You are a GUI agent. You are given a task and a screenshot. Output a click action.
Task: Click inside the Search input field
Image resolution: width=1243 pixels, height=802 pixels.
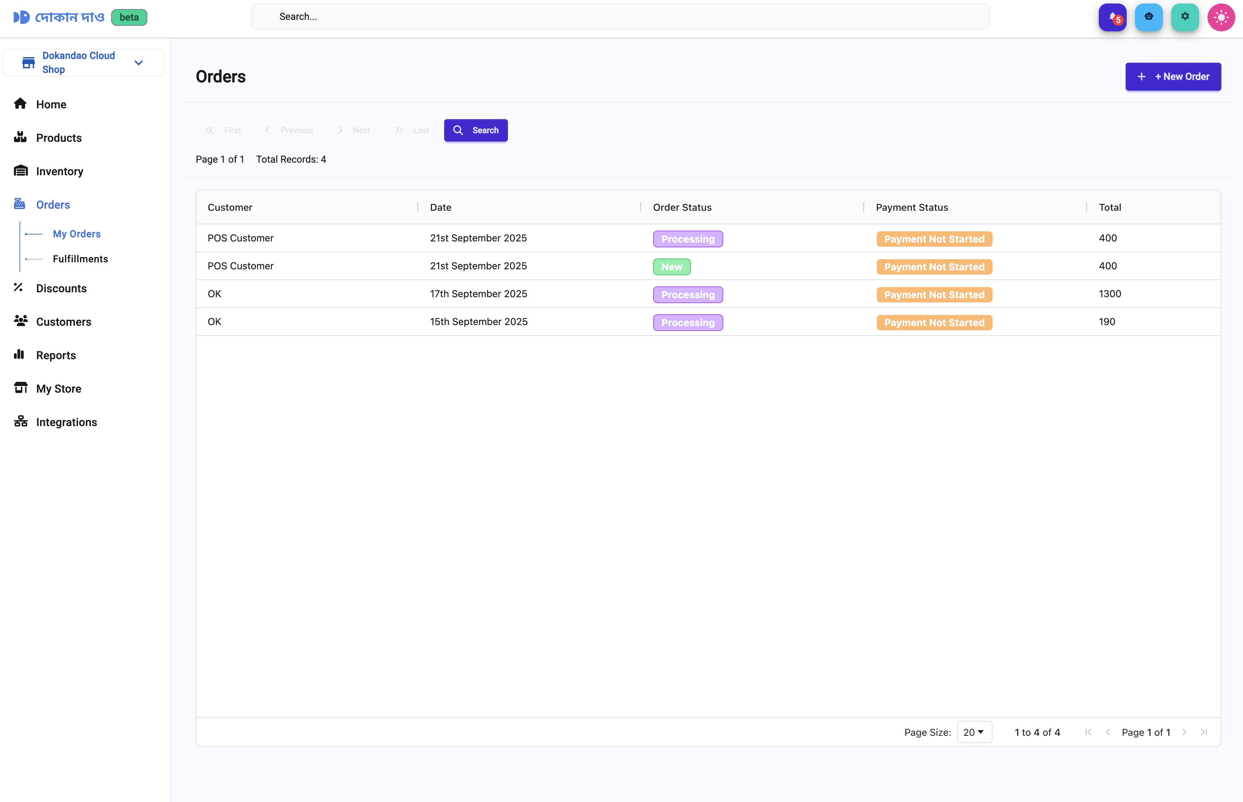click(x=620, y=16)
